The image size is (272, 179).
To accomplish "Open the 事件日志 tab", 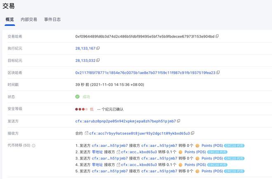I will click(52, 19).
